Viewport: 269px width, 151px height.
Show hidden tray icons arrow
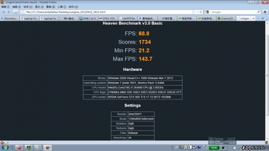(x=230, y=148)
